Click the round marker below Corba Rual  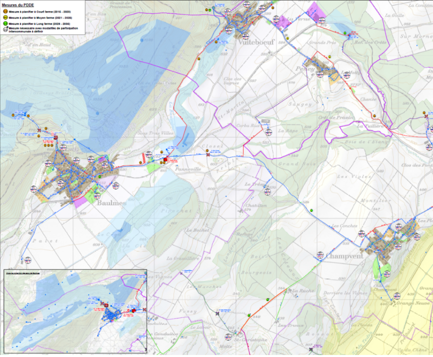pos(268,133)
